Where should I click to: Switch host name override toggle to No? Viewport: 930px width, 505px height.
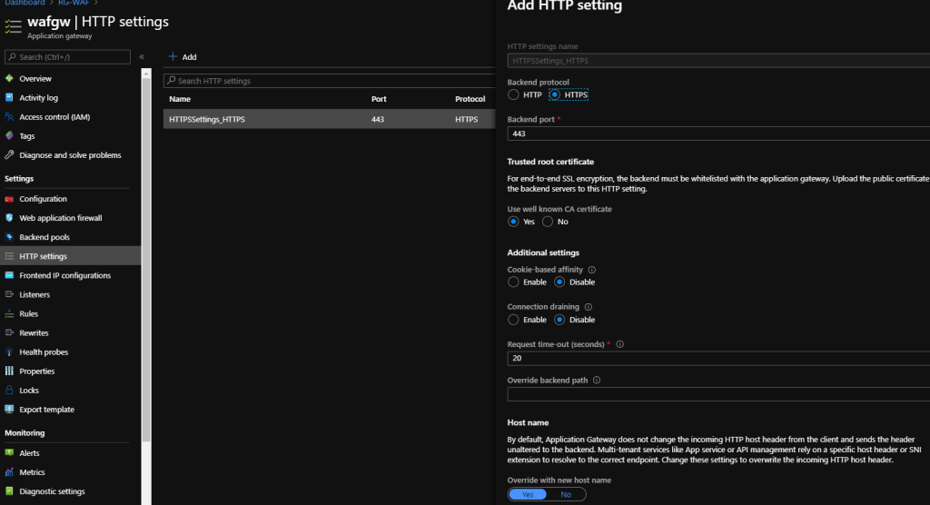566,494
